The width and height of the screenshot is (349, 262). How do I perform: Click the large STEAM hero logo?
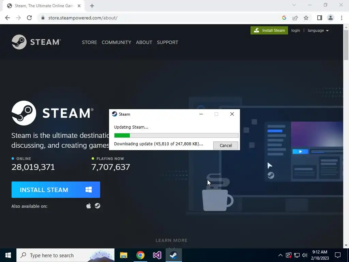click(x=52, y=113)
